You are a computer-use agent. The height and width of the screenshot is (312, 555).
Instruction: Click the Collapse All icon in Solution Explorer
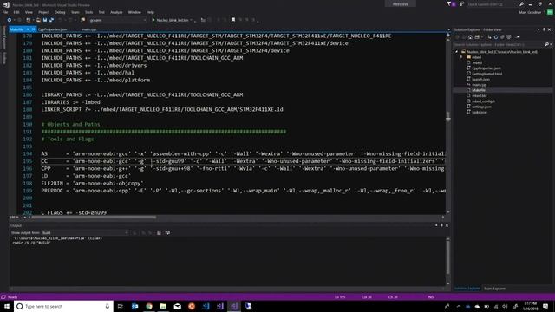pos(502,37)
